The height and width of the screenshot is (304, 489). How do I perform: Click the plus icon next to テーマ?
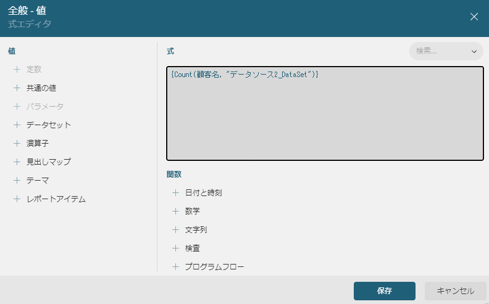coord(17,181)
